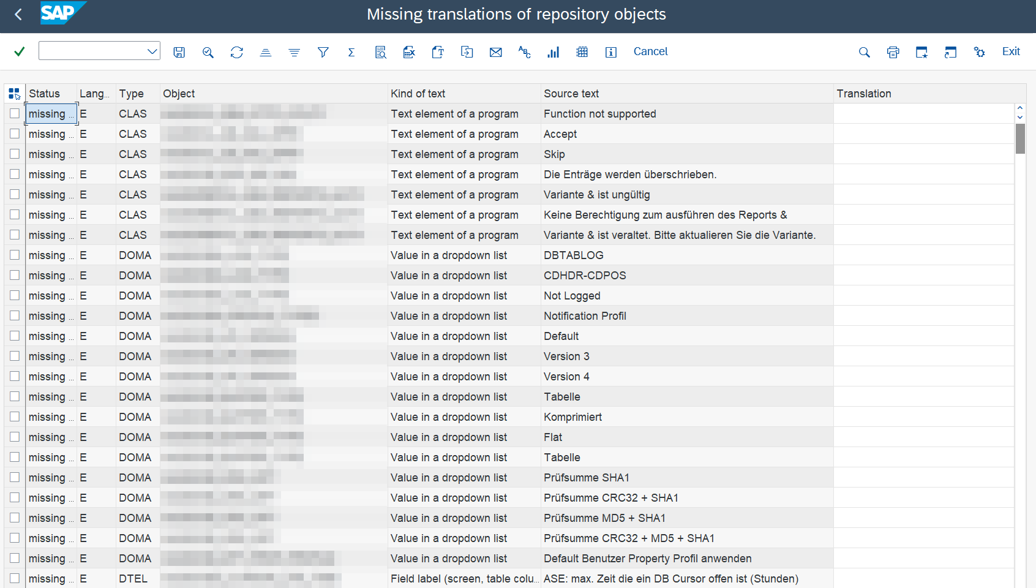Select the Status column header
Viewport: 1036px width, 588px height.
(x=51, y=94)
